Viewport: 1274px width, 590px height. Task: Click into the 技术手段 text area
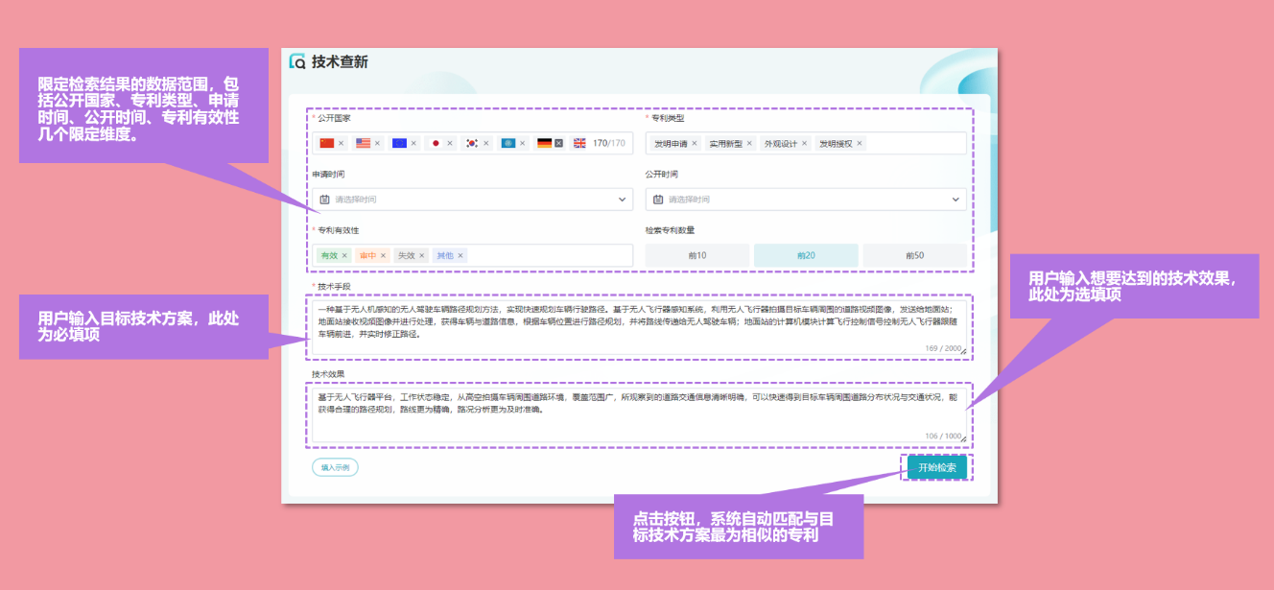pyautogui.click(x=639, y=328)
